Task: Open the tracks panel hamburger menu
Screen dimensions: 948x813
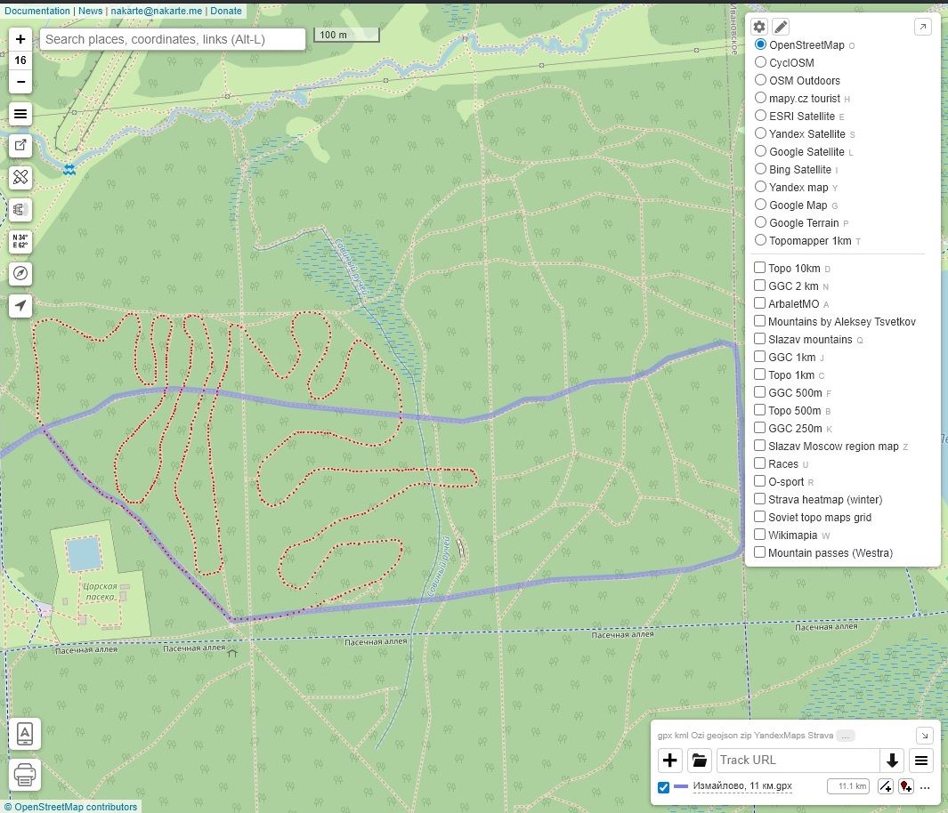Action: point(921,760)
